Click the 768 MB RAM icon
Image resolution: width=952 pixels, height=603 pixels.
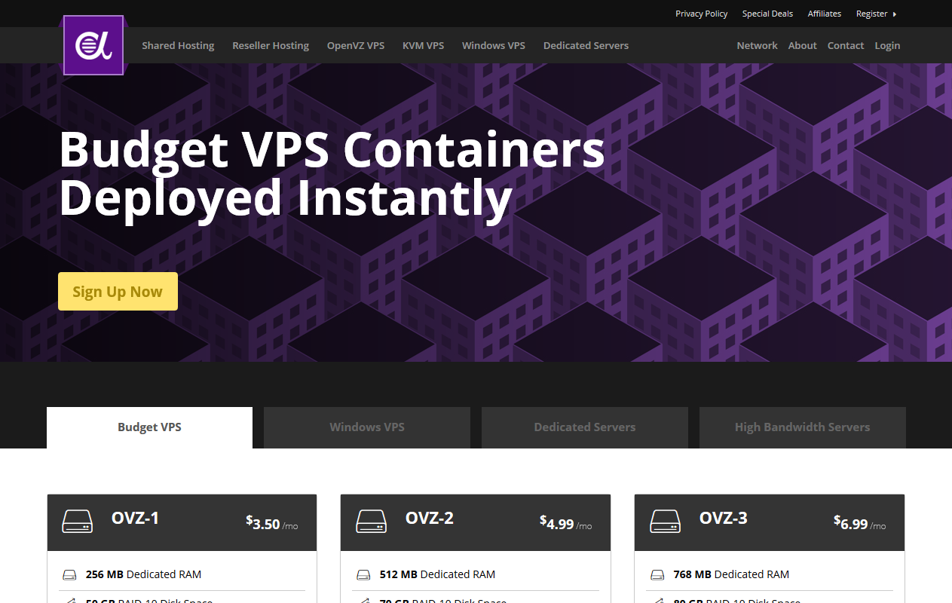[x=657, y=575]
